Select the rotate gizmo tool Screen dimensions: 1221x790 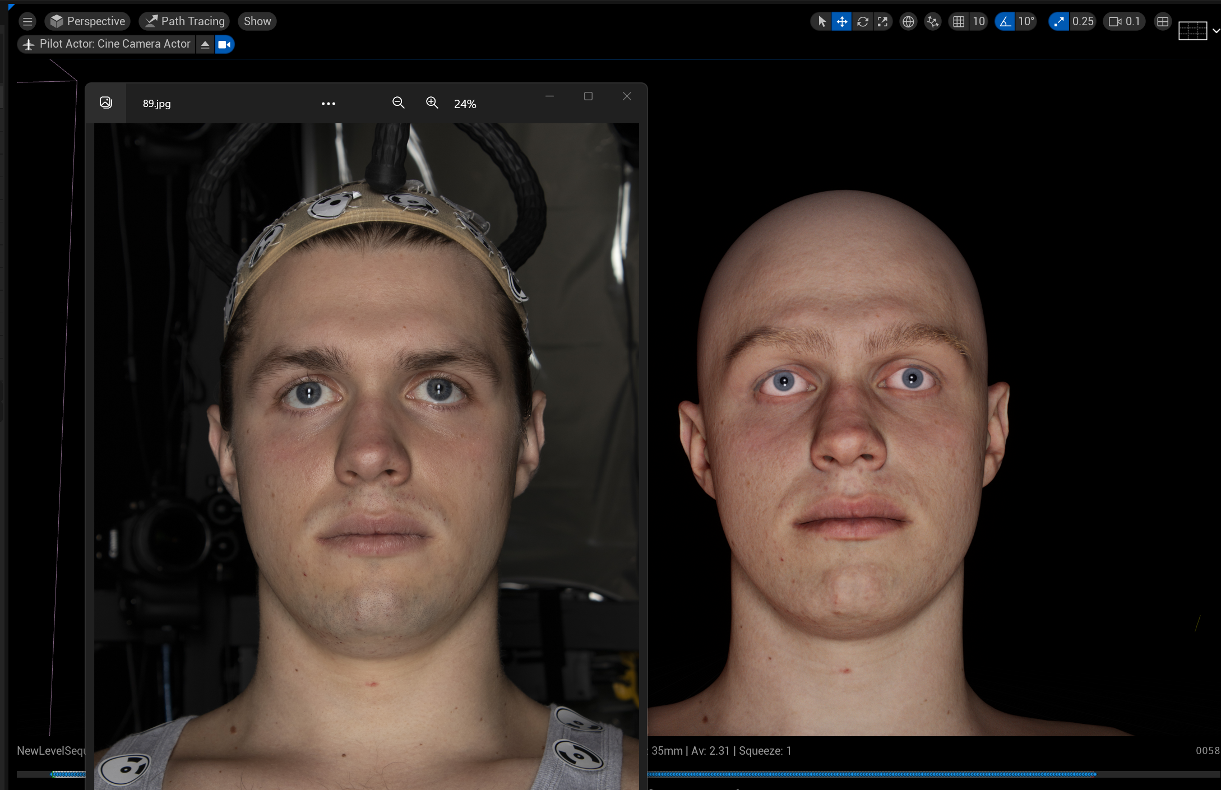pos(862,21)
